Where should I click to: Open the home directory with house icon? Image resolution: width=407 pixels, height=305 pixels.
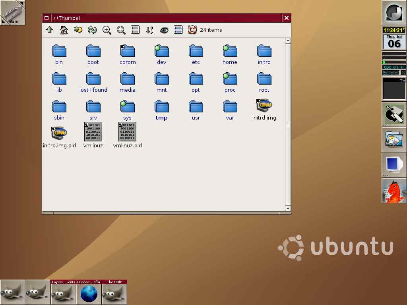[x=64, y=30]
